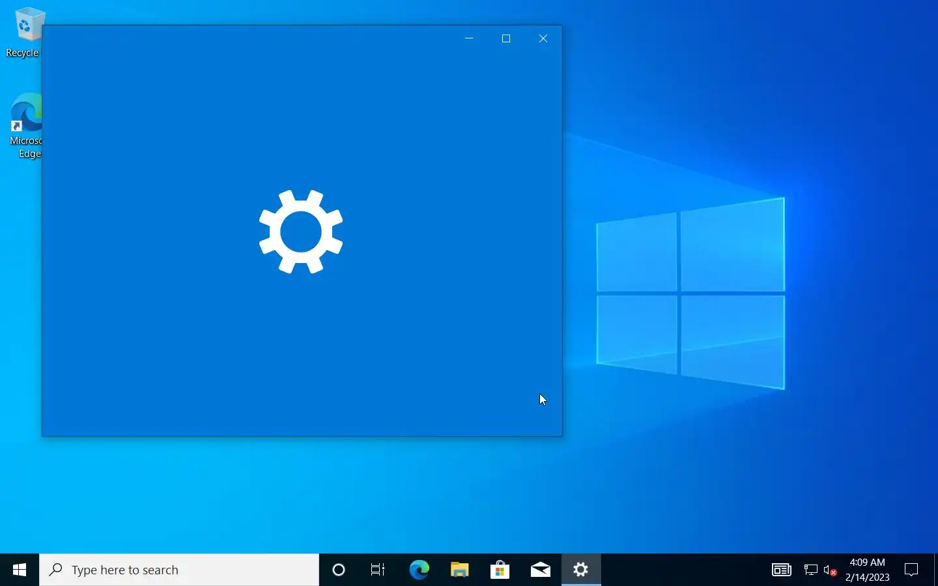
Task: Click the muted speaker volume icon
Action: click(x=831, y=570)
